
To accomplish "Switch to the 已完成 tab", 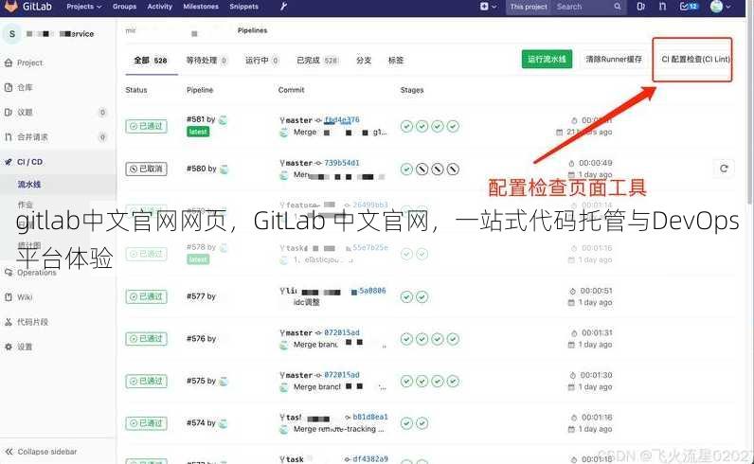I will [318, 60].
